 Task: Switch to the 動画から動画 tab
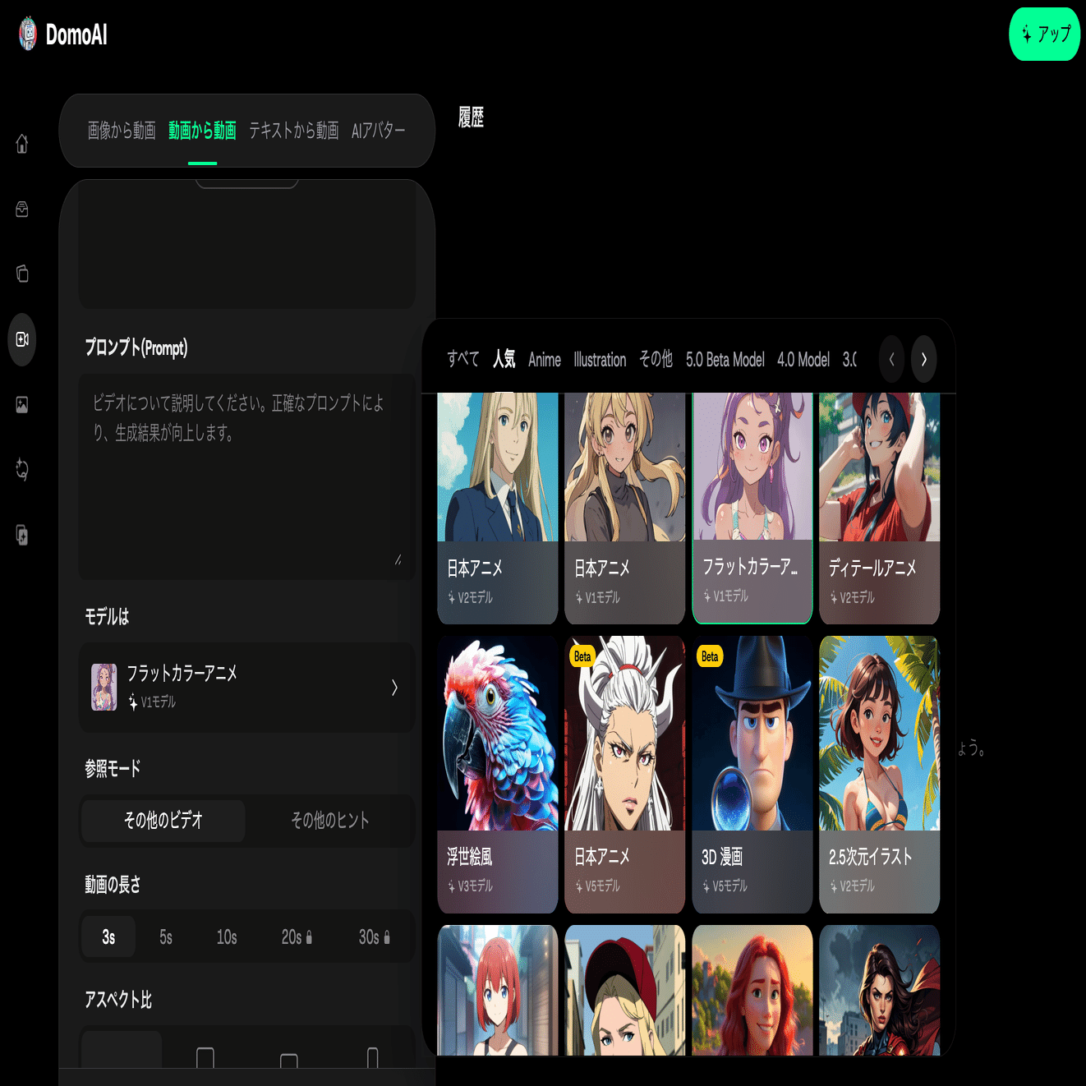click(x=202, y=131)
